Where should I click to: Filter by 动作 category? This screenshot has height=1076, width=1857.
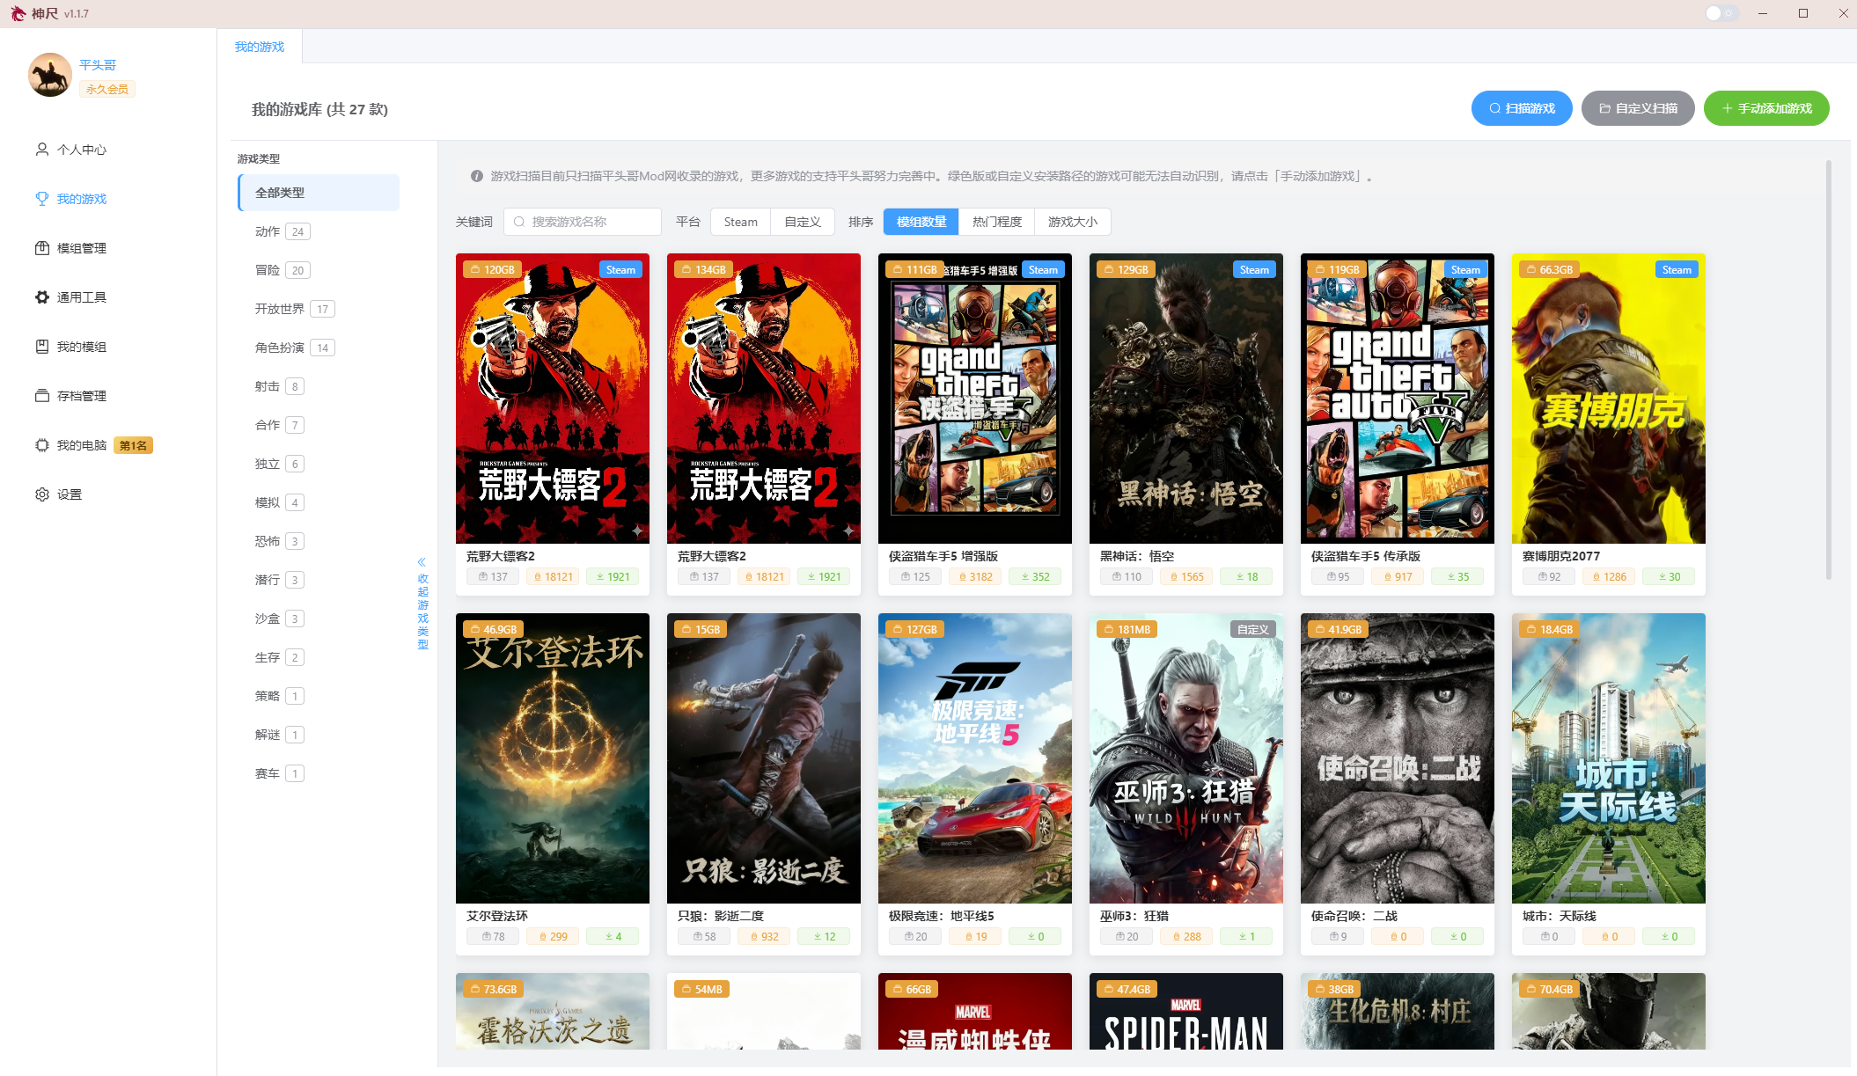click(x=283, y=231)
